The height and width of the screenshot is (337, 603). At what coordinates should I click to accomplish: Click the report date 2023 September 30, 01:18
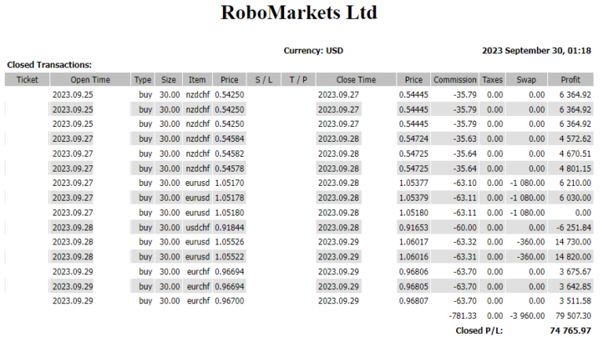[536, 51]
